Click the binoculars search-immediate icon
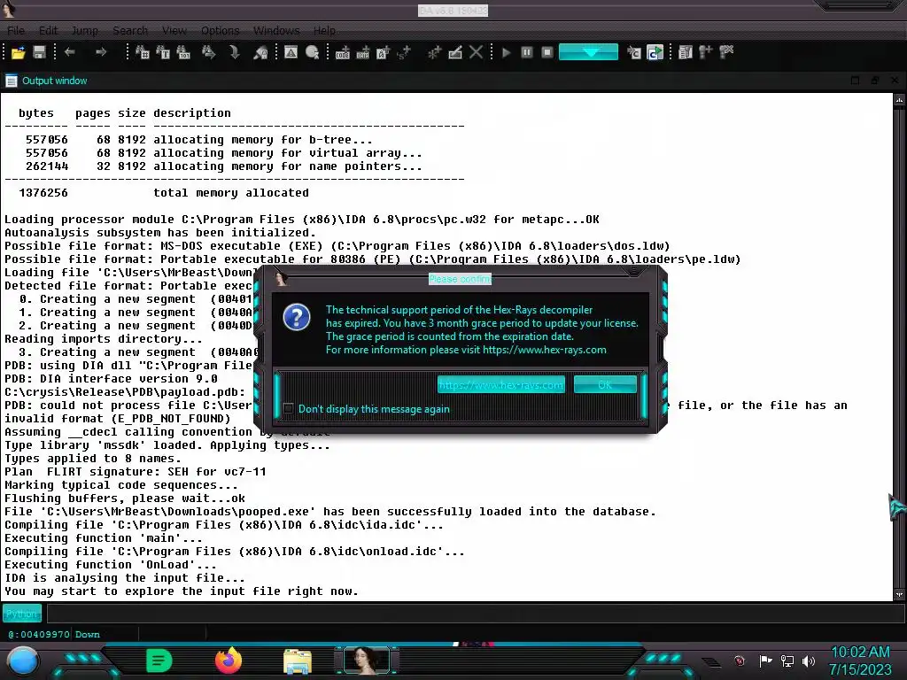 [x=143, y=52]
